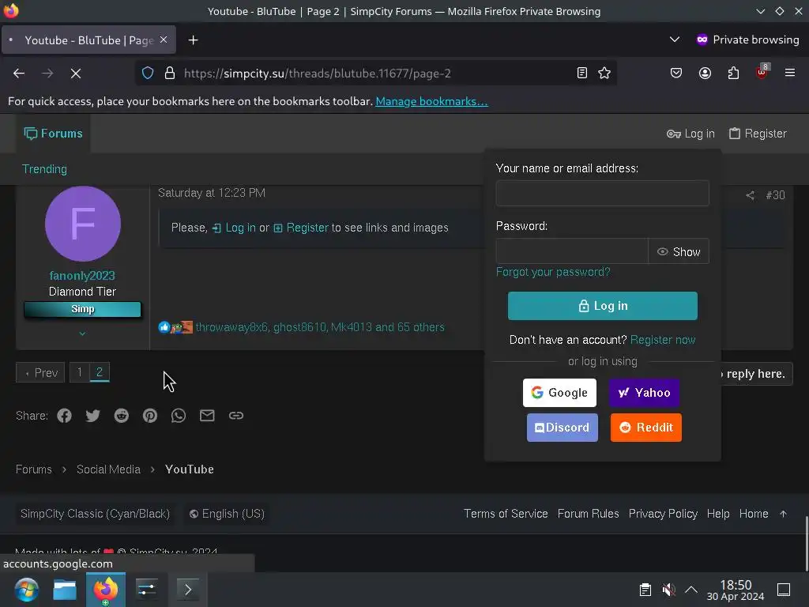Image resolution: width=809 pixels, height=607 pixels.
Task: Open site security padlock info
Action: pyautogui.click(x=169, y=74)
